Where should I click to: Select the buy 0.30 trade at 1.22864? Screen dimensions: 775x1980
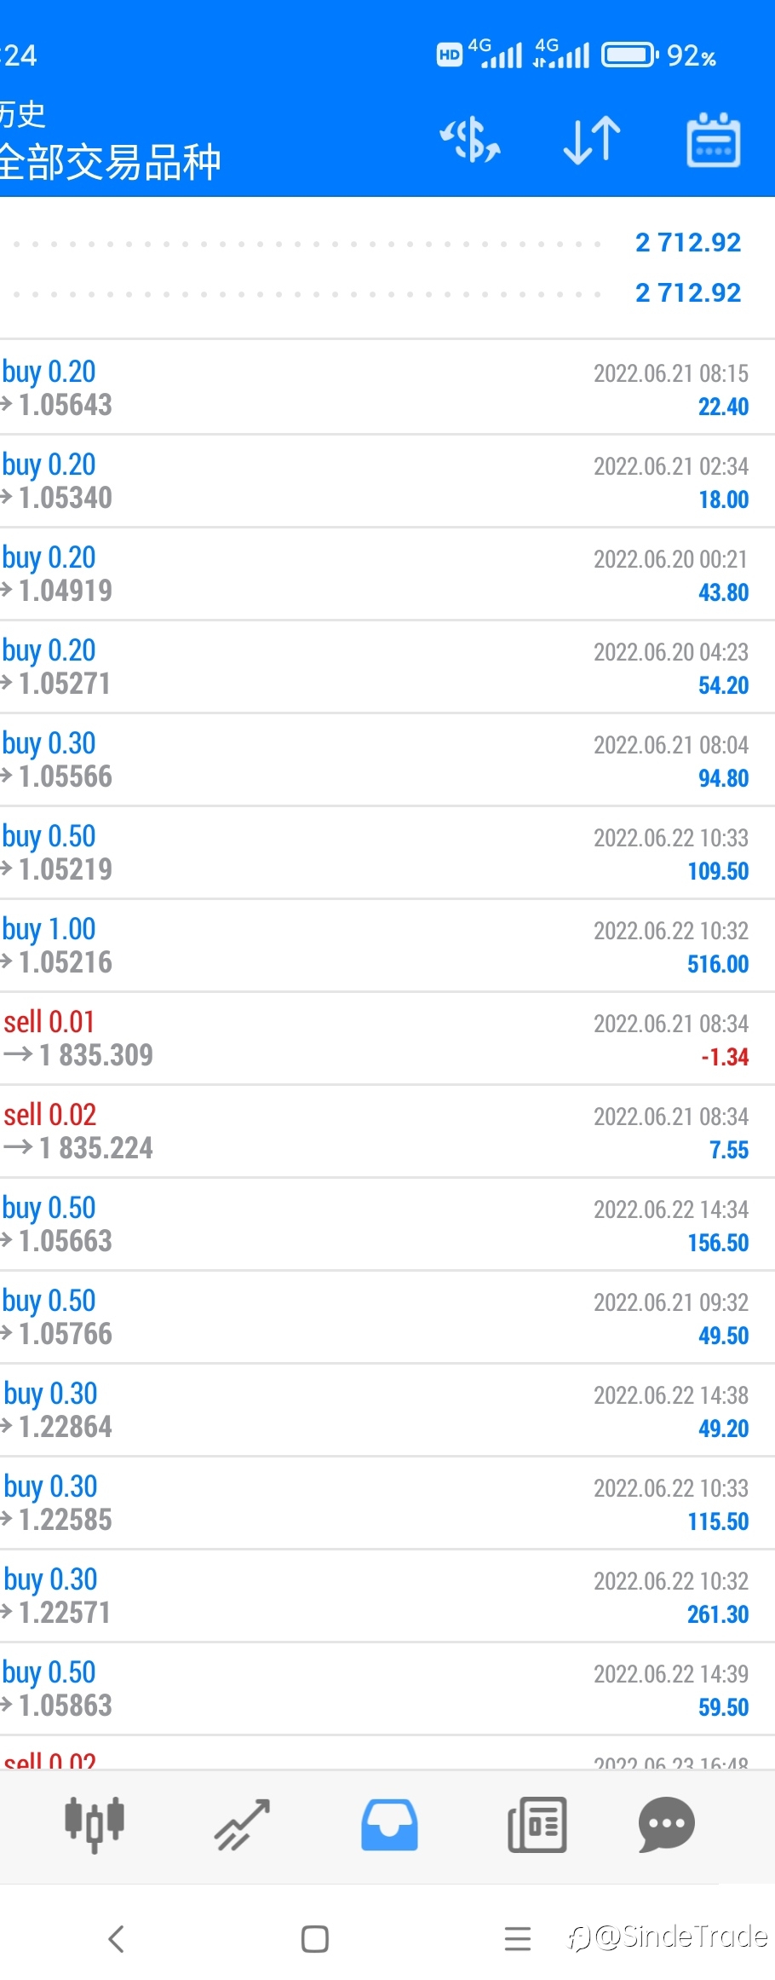(x=387, y=1410)
